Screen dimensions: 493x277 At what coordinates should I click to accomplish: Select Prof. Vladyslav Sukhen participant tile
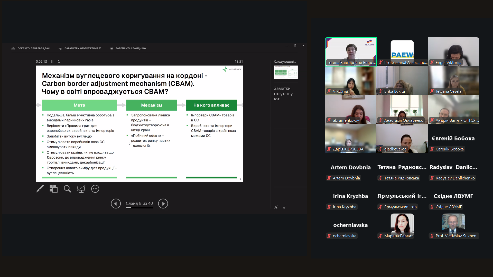453,226
